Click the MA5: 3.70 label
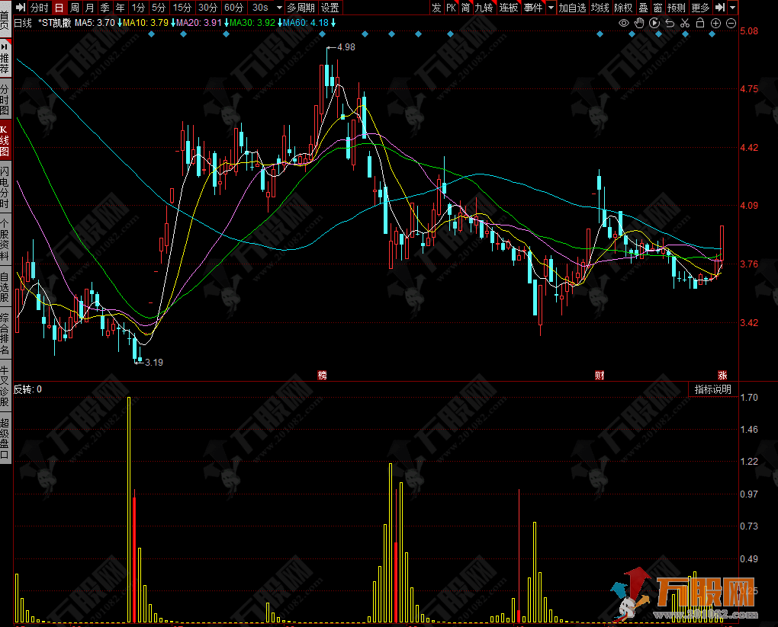This screenshot has height=627, width=778. 95,23
